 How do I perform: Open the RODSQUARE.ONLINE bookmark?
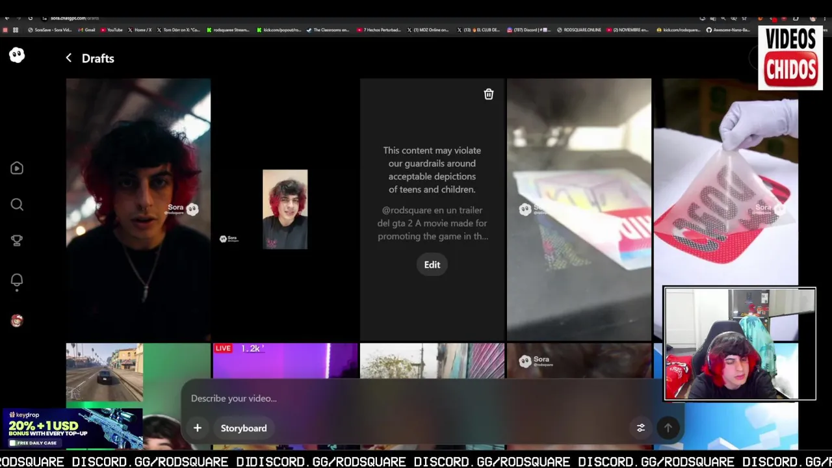pyautogui.click(x=578, y=30)
